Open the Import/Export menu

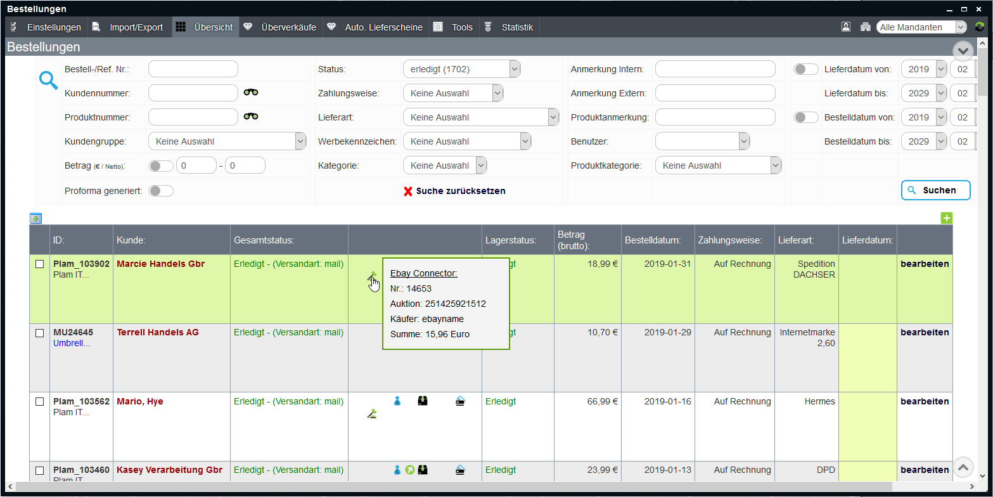click(x=129, y=27)
